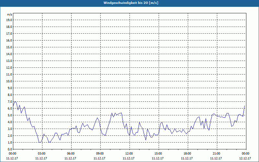Screen dimensions: 259x162
Task: Click the 19,0 y-axis label
Action: click(9, 20)
